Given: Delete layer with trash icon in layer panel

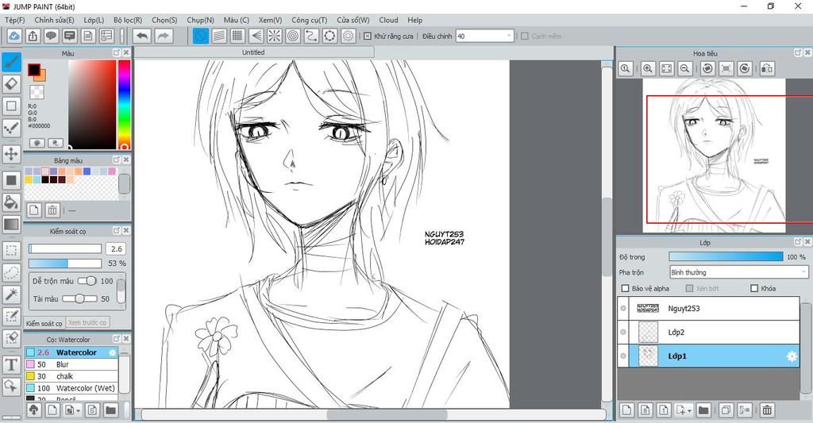Looking at the screenshot, I should pos(767,410).
